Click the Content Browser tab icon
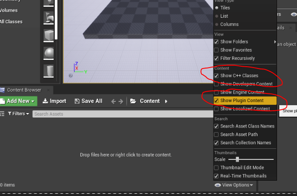The height and width of the screenshot is (196, 297). 2,90
